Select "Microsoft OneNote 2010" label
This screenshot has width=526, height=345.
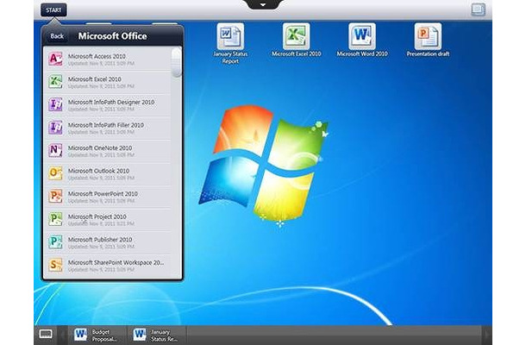pos(100,147)
